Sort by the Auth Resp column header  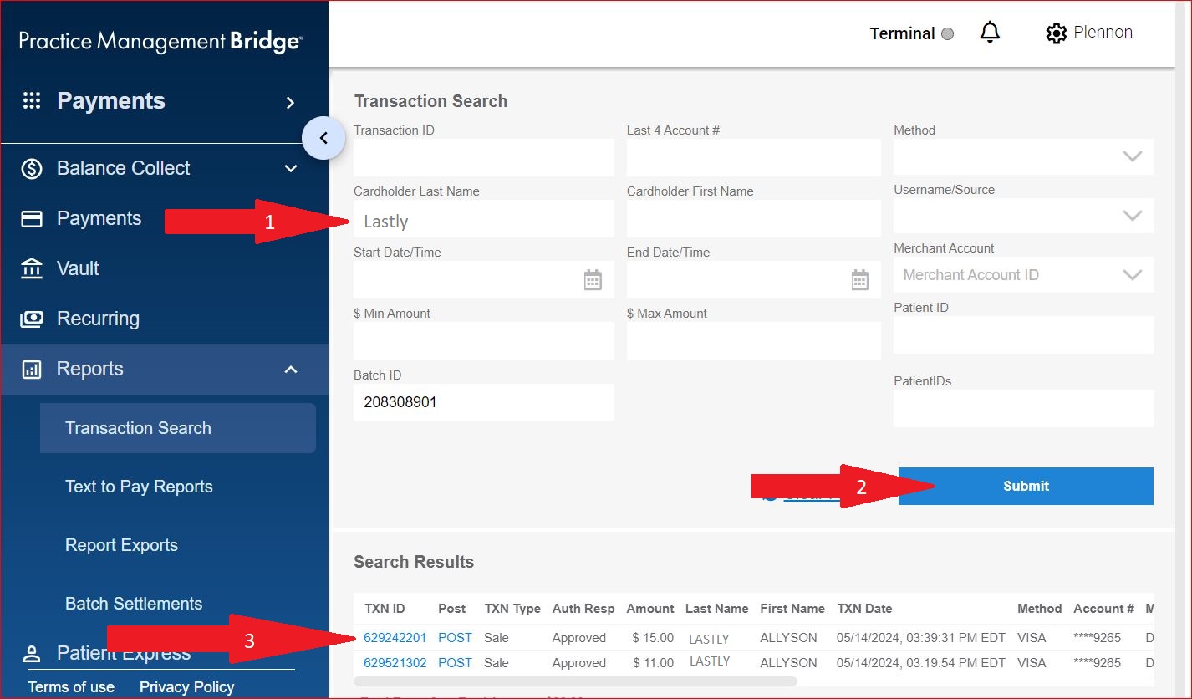pyautogui.click(x=583, y=609)
